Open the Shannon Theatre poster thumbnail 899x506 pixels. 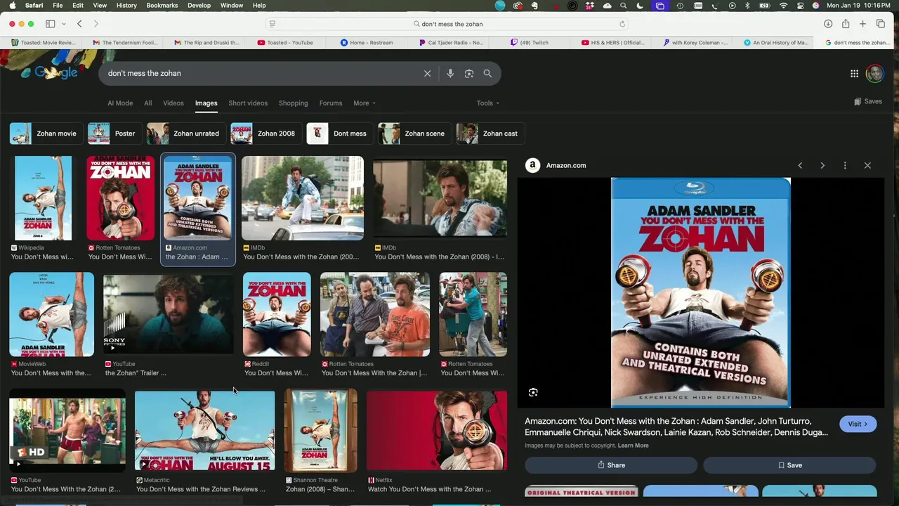point(320,430)
